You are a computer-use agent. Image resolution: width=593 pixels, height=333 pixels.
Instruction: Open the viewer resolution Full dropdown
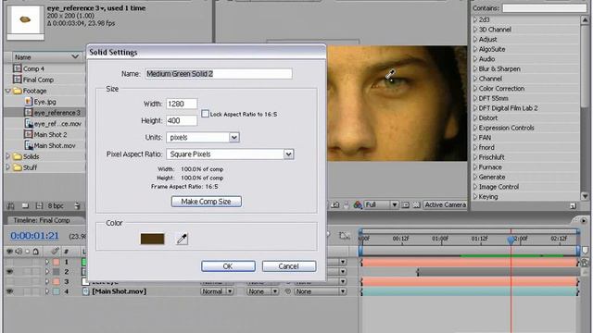coord(382,205)
